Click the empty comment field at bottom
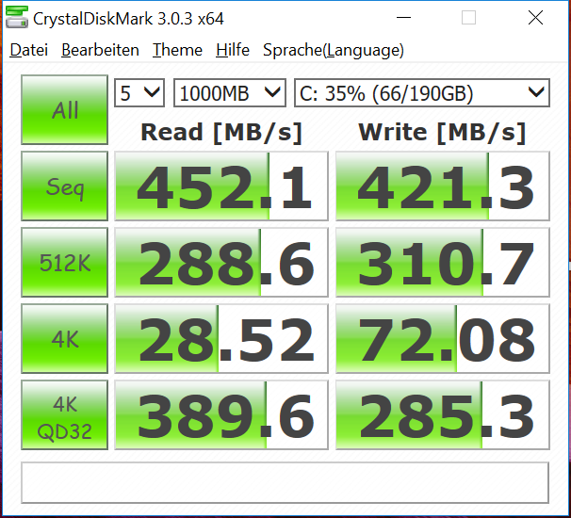 (285, 483)
